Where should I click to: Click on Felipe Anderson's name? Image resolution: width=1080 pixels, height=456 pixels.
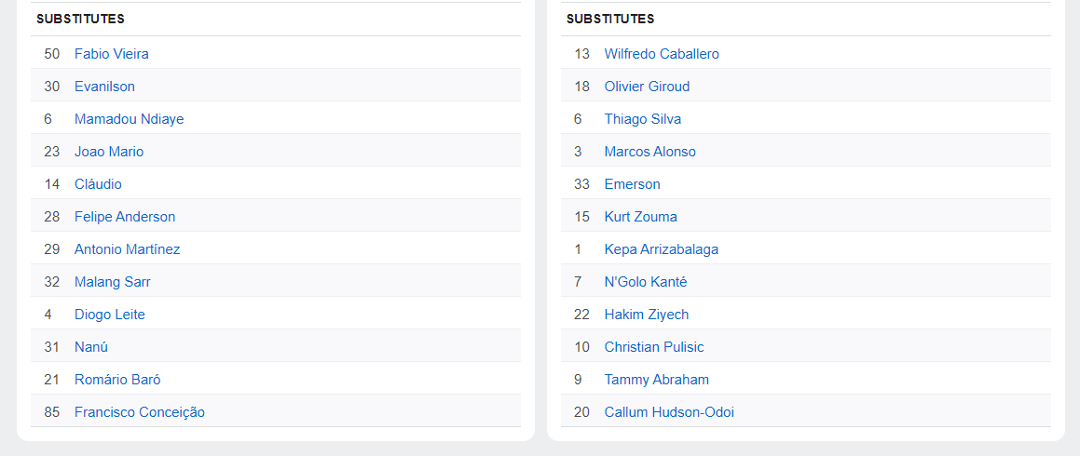point(125,217)
